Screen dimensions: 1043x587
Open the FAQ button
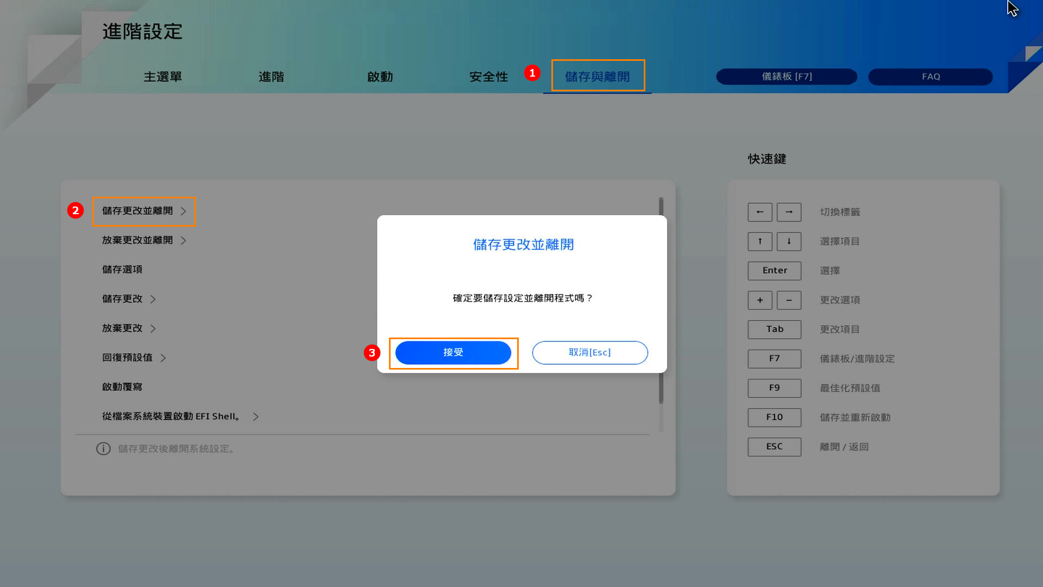click(930, 77)
